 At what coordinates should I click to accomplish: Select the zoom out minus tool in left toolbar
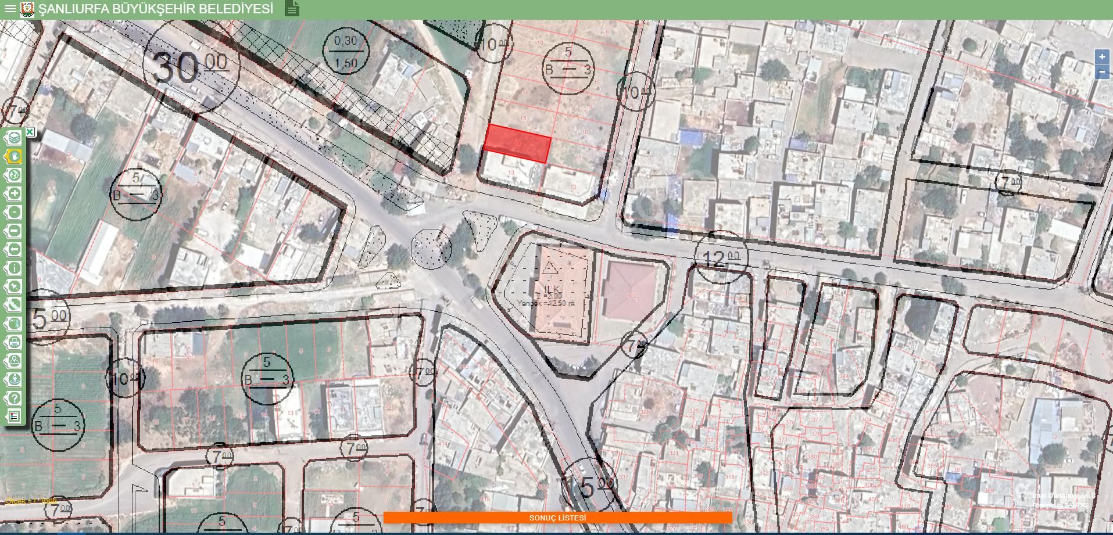14,212
